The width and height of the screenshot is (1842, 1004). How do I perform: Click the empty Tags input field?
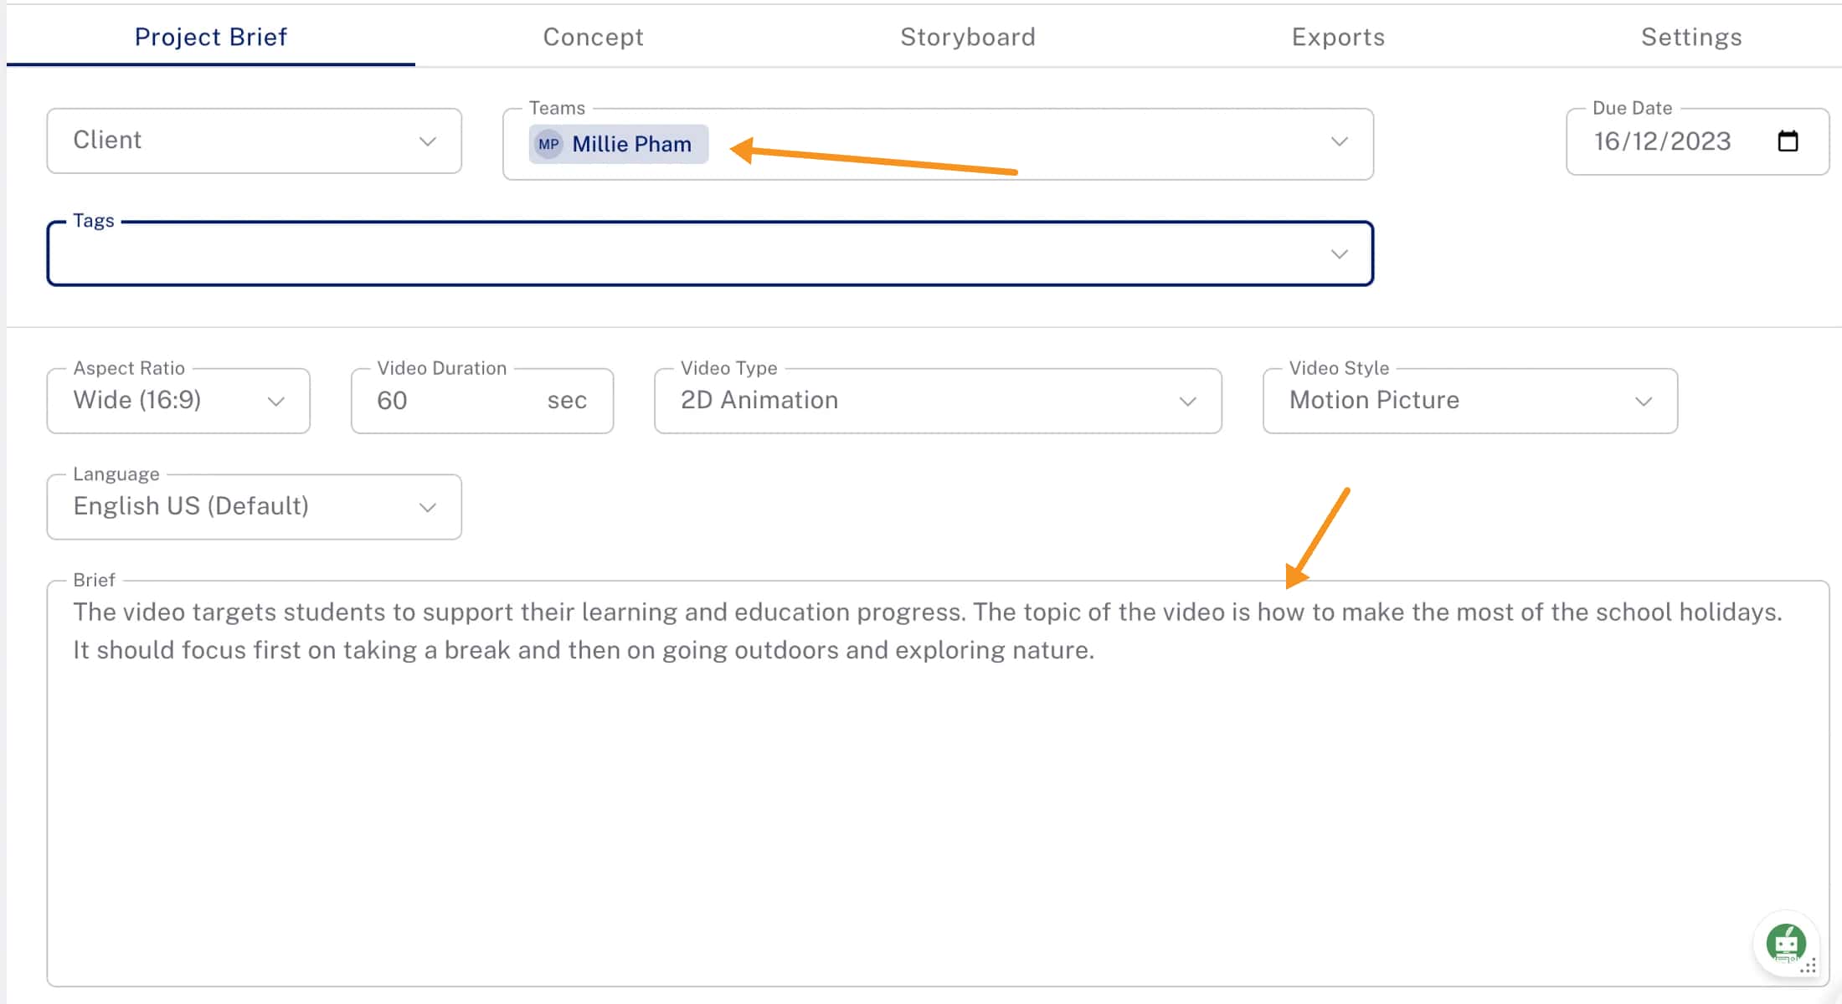click(x=670, y=255)
